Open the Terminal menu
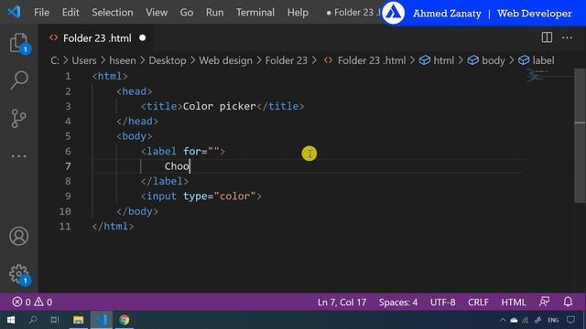This screenshot has width=586, height=329. point(255,12)
